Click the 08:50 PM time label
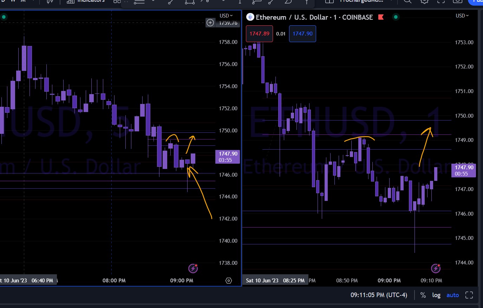Screen dimensions: 483x308 (x=347, y=281)
